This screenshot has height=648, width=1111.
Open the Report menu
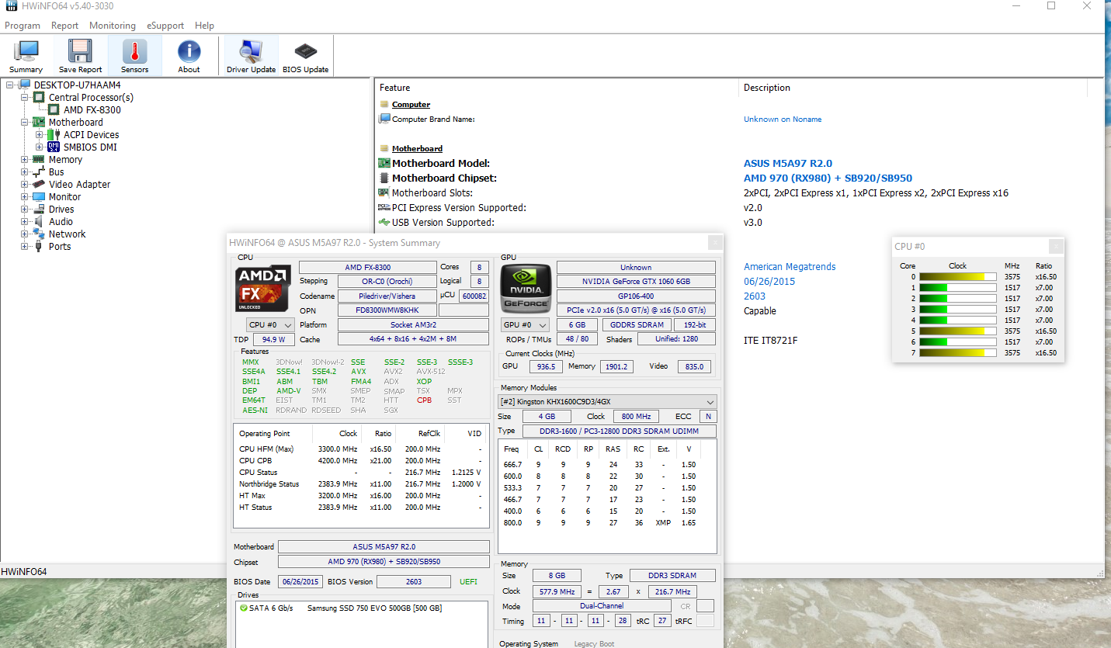tap(64, 26)
